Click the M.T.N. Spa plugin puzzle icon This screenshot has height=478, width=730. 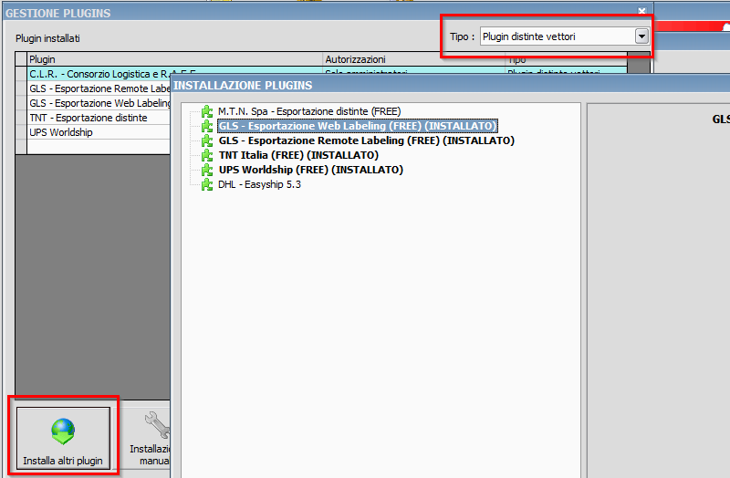(x=207, y=111)
